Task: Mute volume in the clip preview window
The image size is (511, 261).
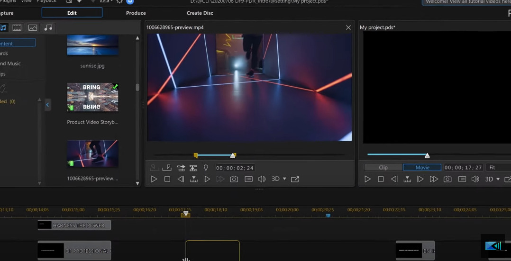Action: (x=262, y=179)
